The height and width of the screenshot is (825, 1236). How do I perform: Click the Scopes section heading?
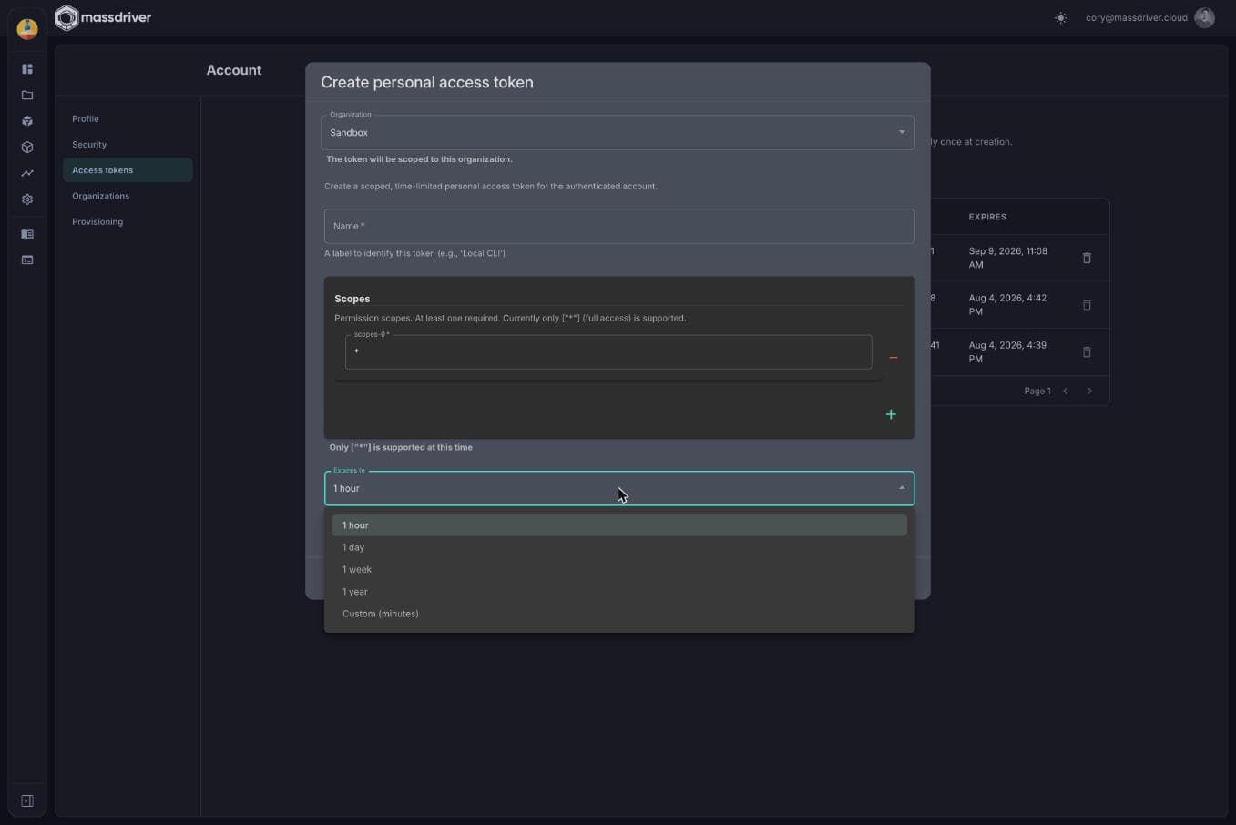[x=352, y=299]
